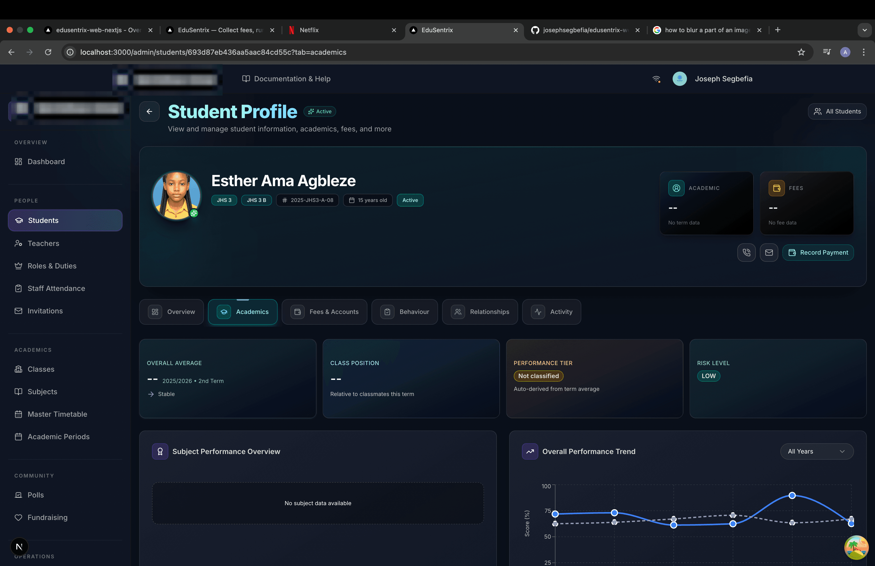The width and height of the screenshot is (875, 566).
Task: Switch to the Fees & Accounts tab
Action: tap(325, 312)
